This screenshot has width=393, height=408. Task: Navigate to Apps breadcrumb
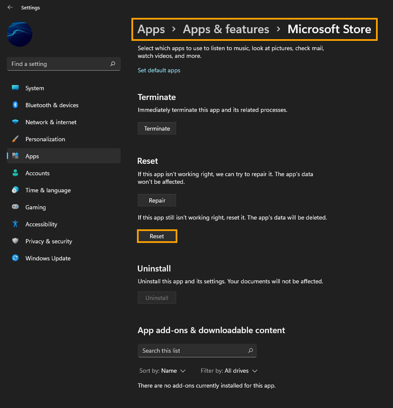point(151,29)
